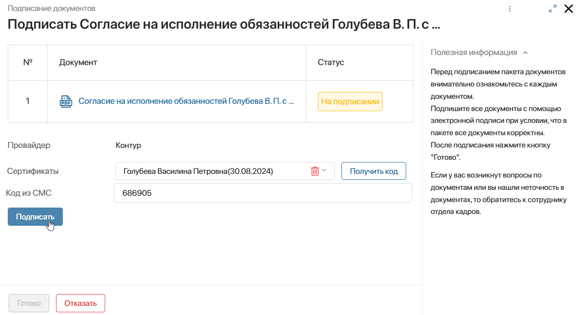
Task: Delete the selected certificate with trash icon
Action: pos(315,171)
